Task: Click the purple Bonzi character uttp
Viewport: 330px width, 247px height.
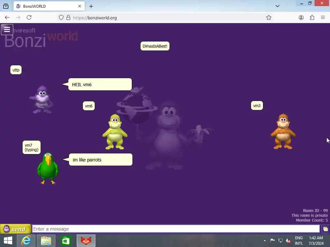Action: point(42,100)
